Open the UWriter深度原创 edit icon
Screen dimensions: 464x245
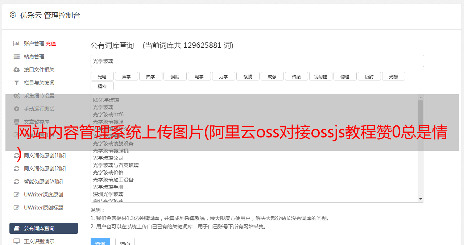tap(17, 195)
